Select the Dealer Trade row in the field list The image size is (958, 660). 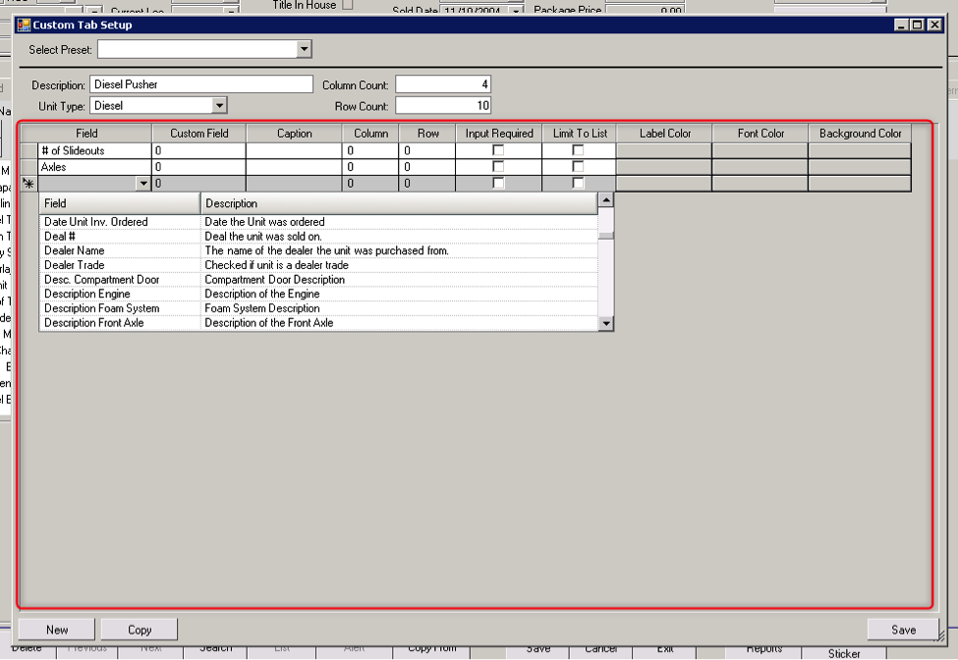coord(118,265)
